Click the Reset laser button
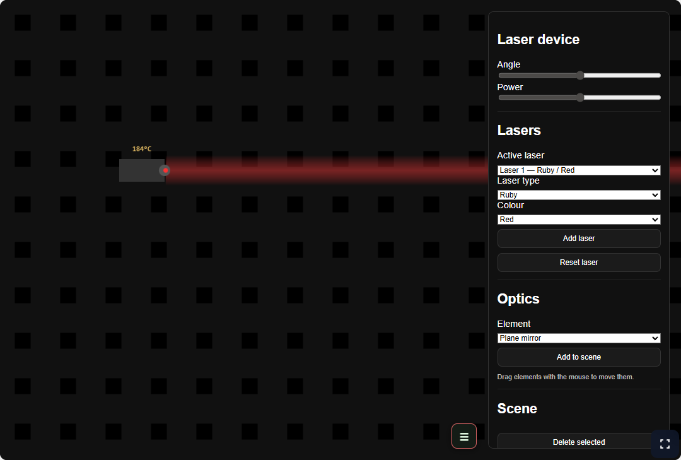The width and height of the screenshot is (681, 460). click(579, 262)
